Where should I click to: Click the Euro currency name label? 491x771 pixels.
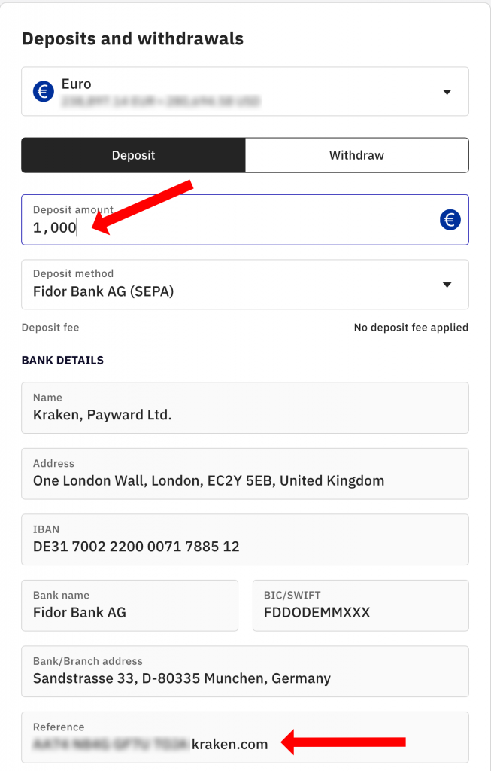click(77, 84)
